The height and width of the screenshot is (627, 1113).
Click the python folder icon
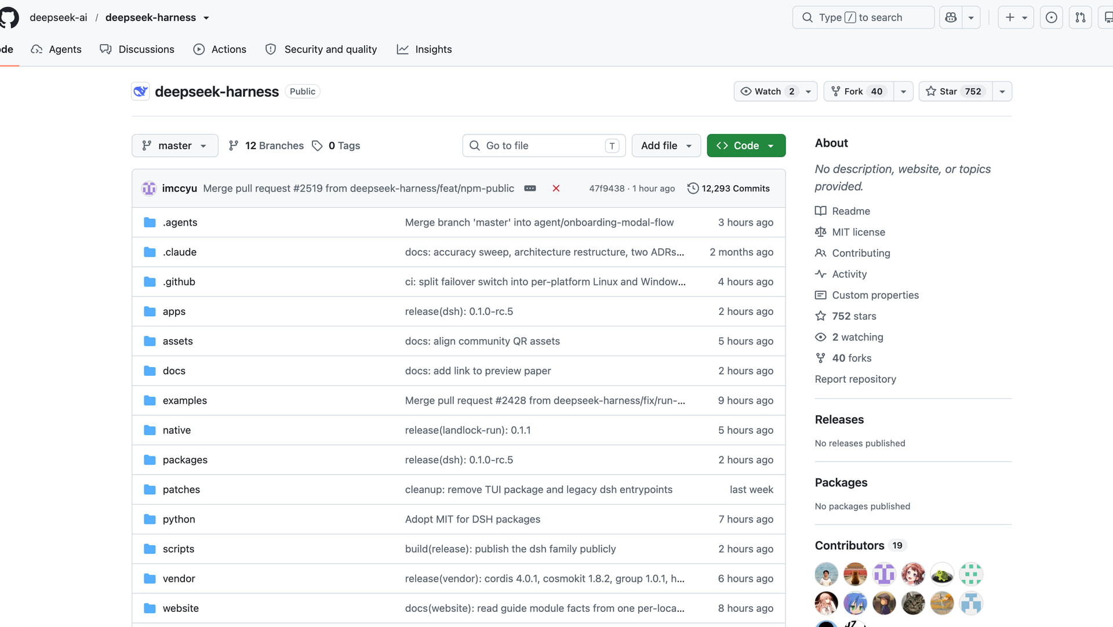[150, 519]
